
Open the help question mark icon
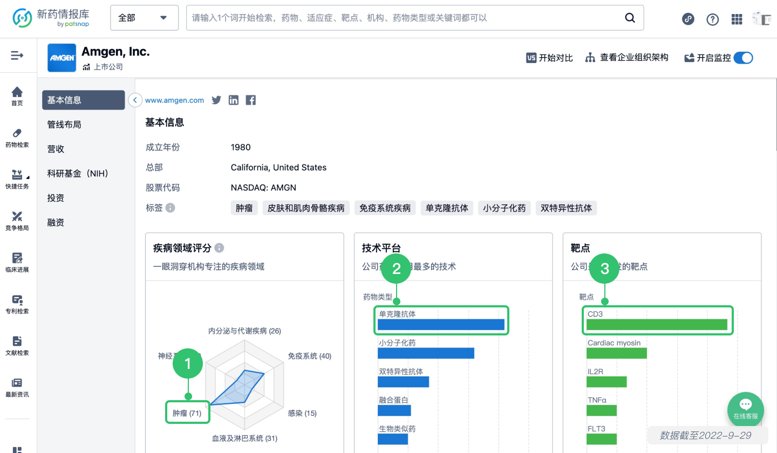coord(713,19)
